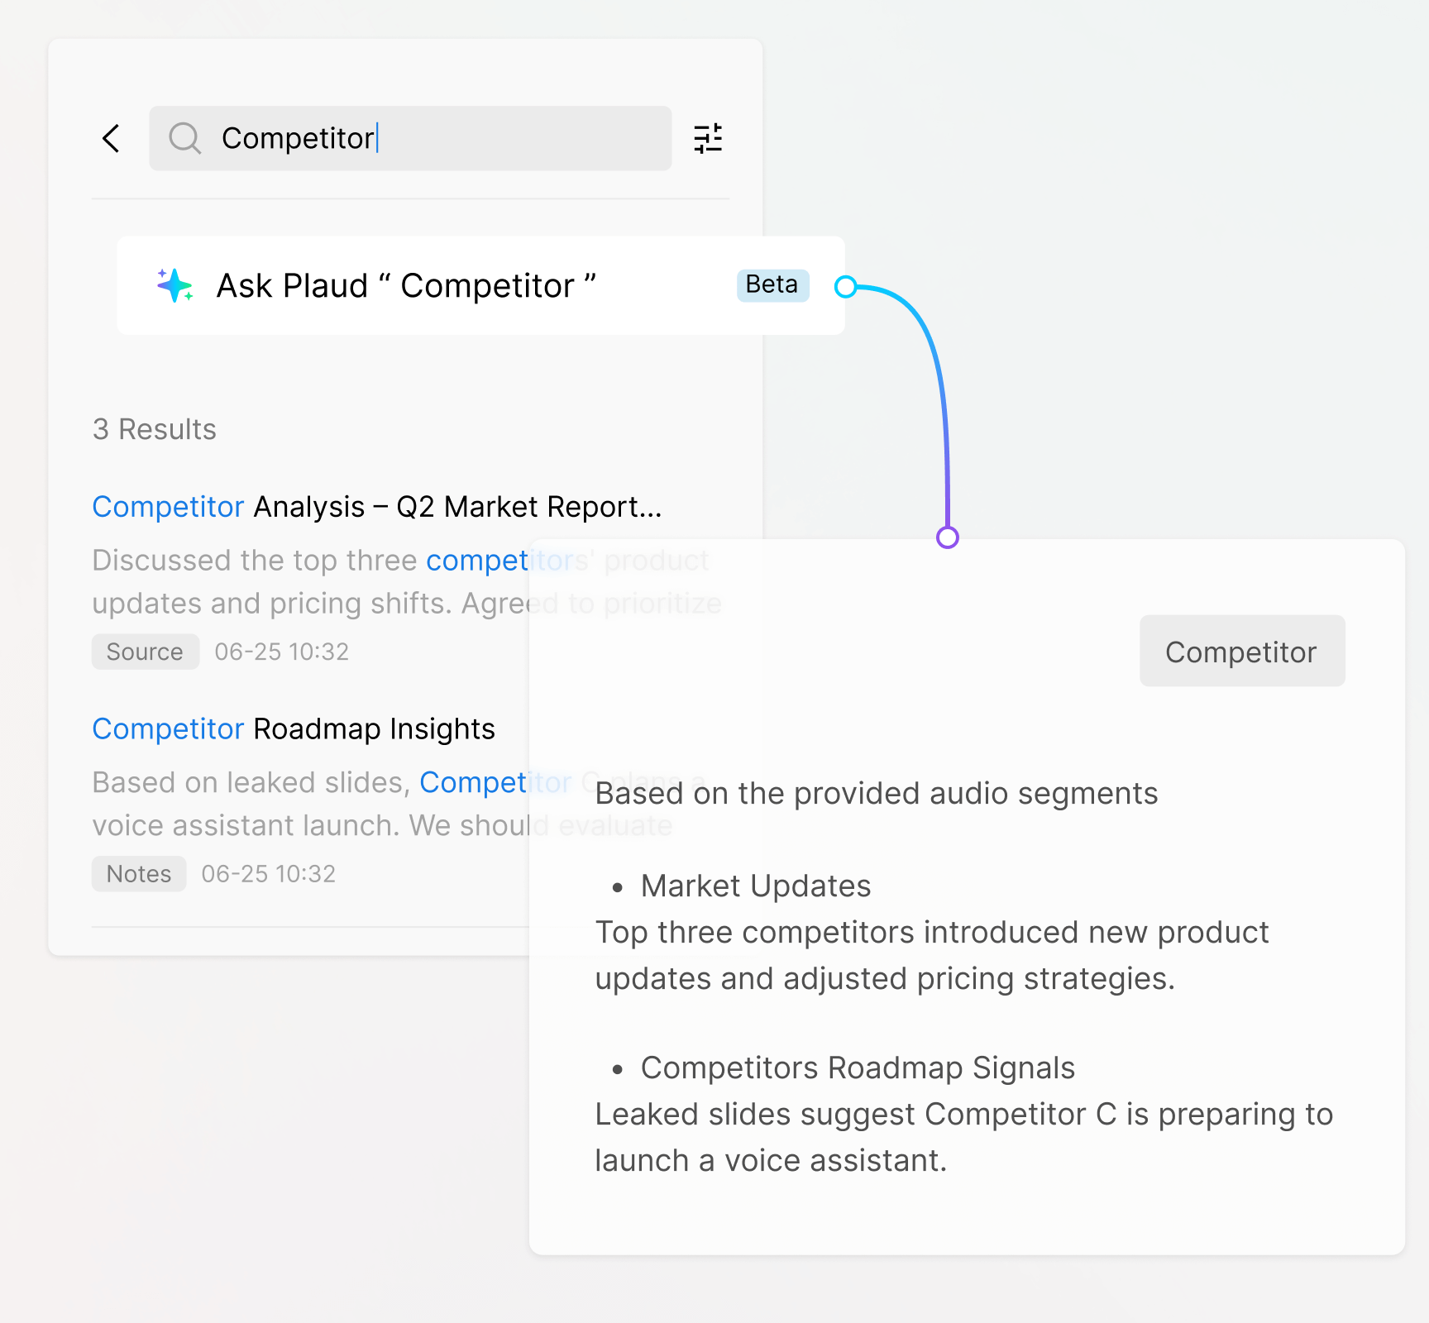Screen dimensions: 1429x1323
Task: Click the Notes tag
Action: click(x=139, y=874)
